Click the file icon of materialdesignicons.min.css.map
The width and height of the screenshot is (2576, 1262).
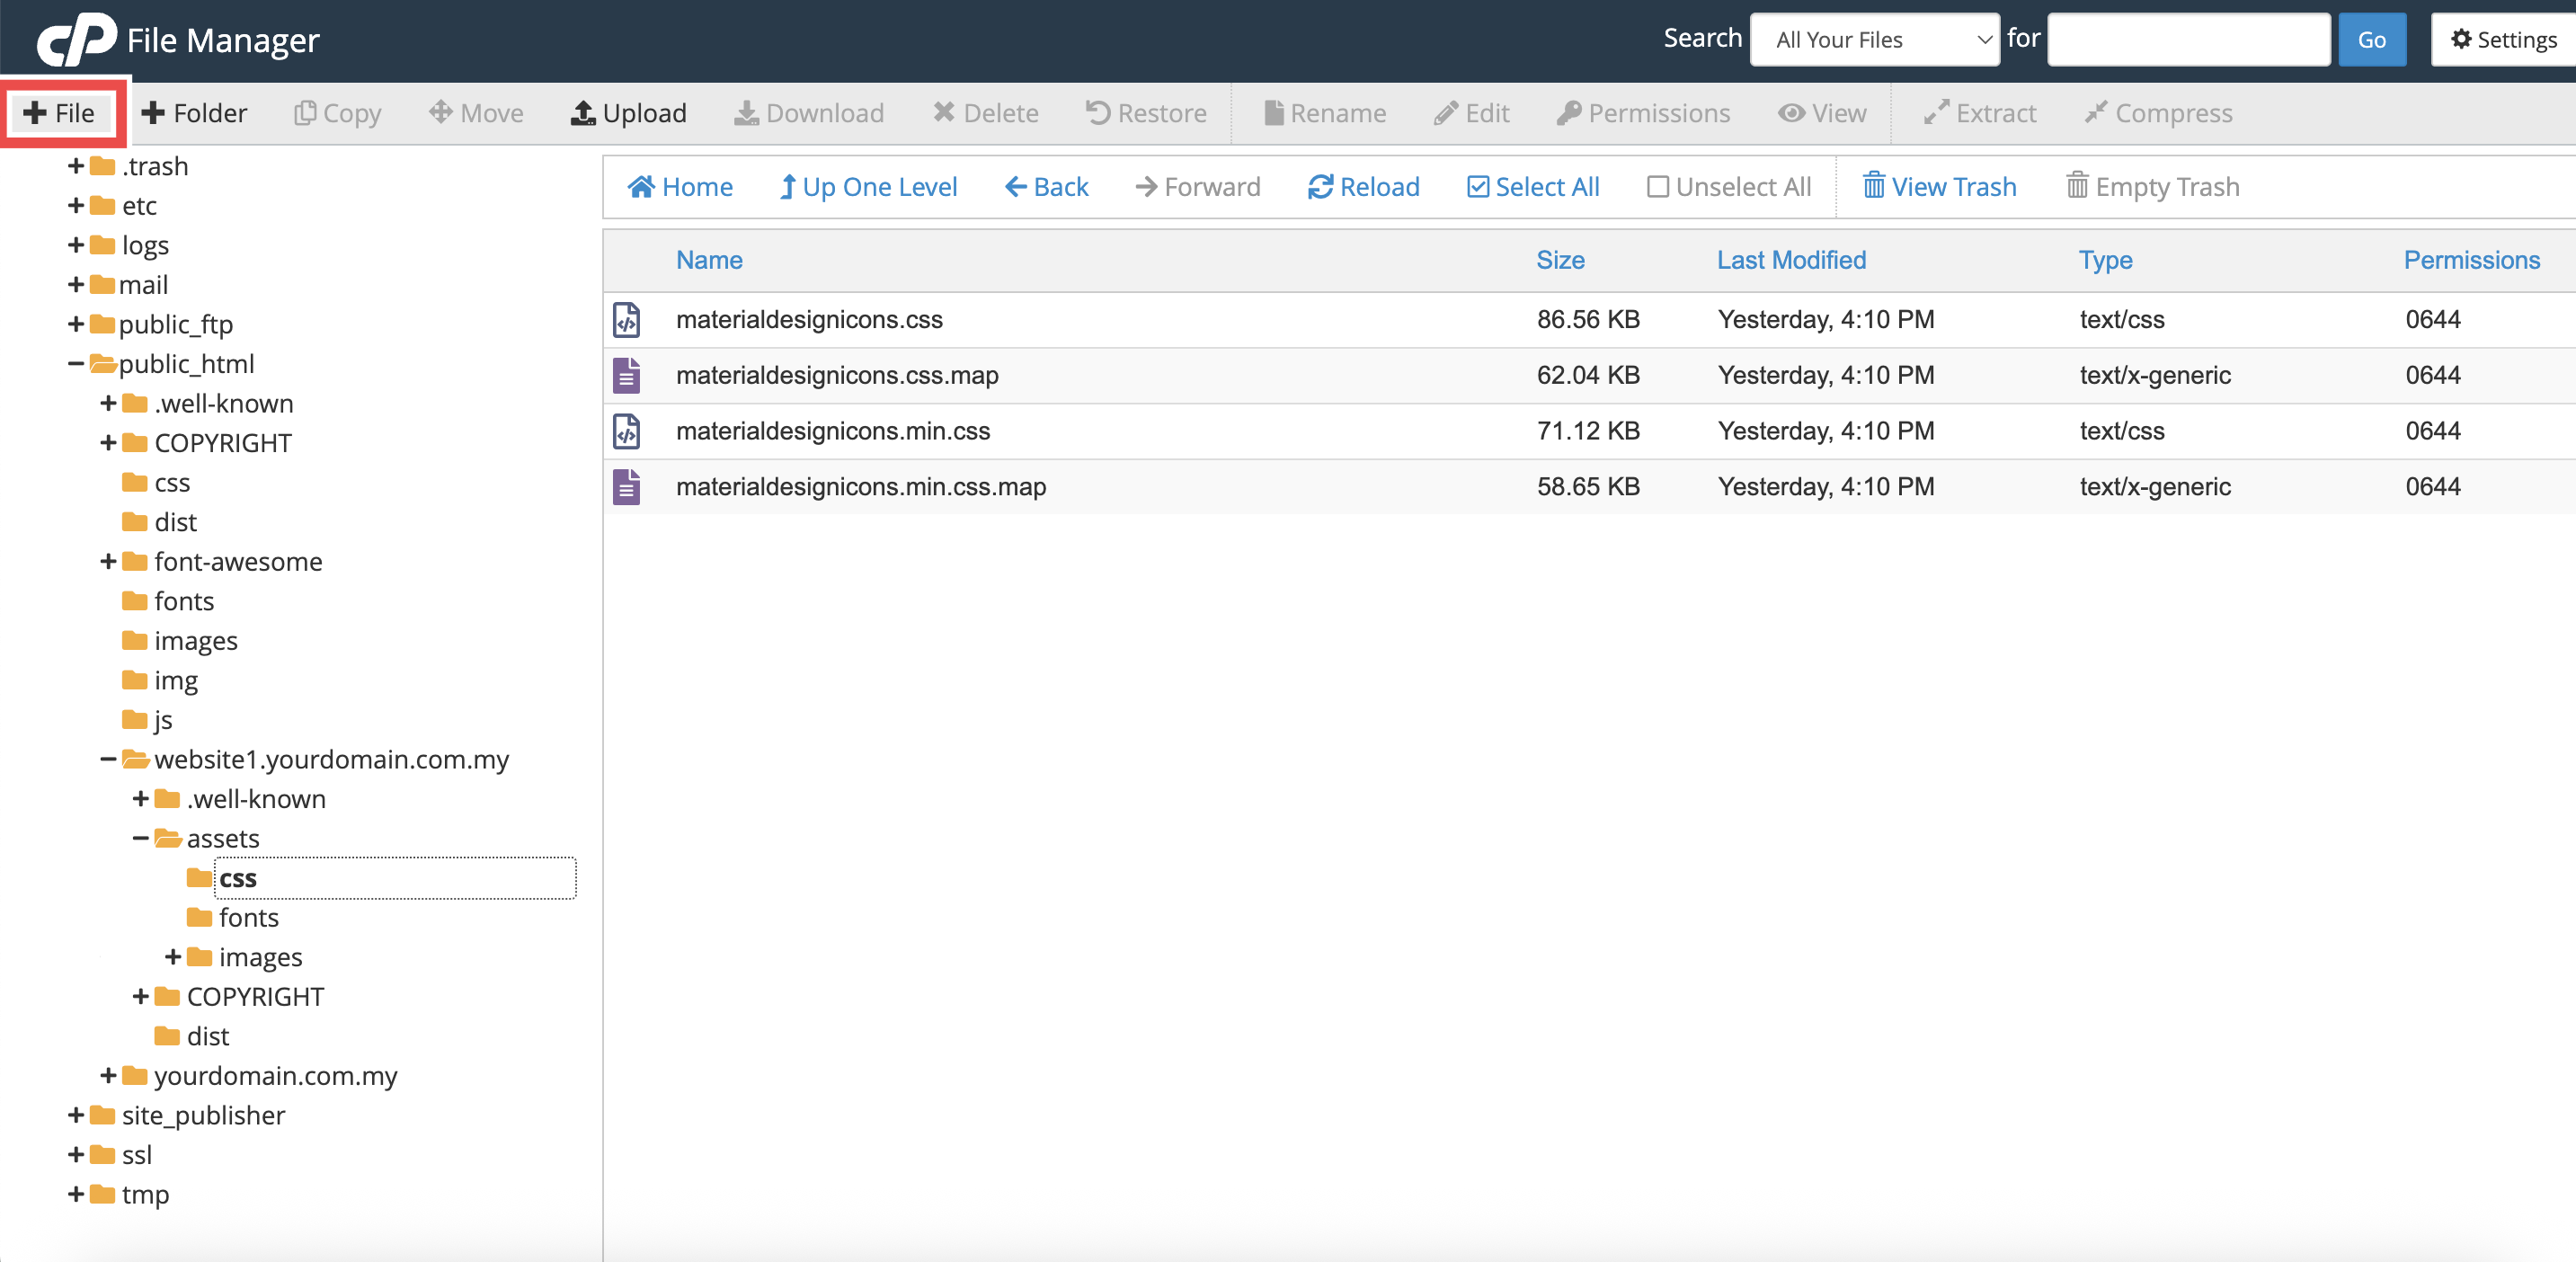pos(627,487)
